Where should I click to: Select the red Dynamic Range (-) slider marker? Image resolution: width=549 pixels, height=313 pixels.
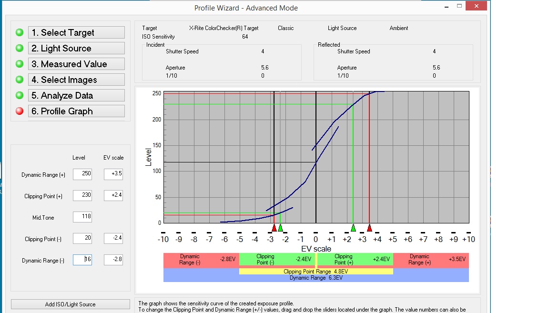click(274, 228)
